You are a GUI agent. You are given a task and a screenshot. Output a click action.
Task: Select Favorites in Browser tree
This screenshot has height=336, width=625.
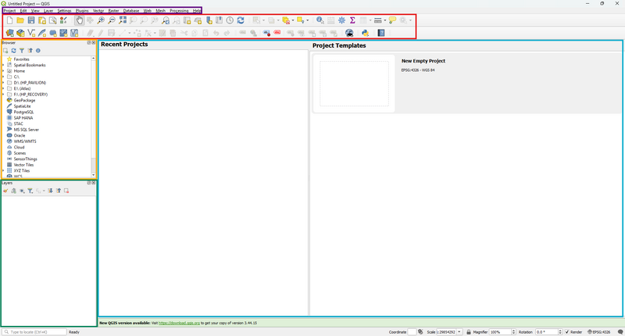22,59
